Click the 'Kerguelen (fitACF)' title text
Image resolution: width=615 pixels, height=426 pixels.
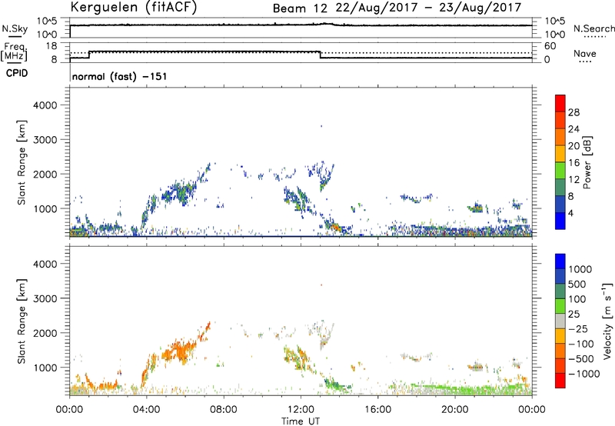[x=133, y=8]
